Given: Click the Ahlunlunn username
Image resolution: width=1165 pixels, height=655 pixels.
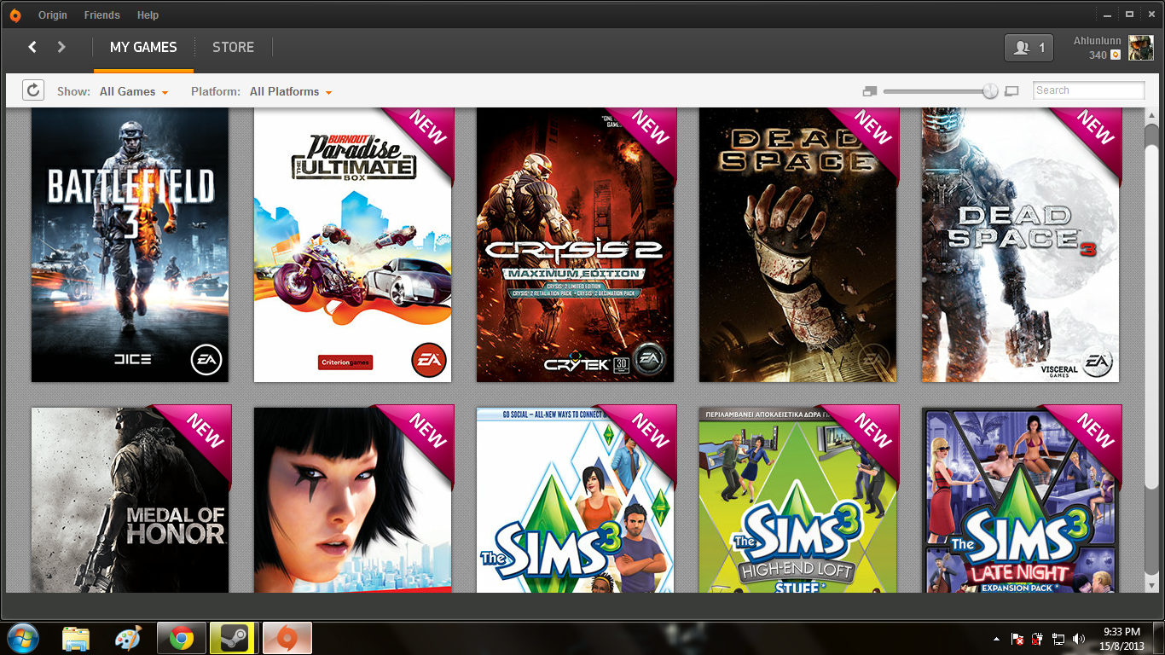Looking at the screenshot, I should pos(1097,41).
